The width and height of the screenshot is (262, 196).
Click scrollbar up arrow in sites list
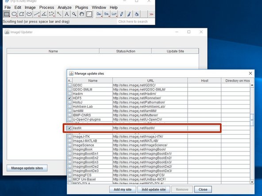tap(252, 85)
